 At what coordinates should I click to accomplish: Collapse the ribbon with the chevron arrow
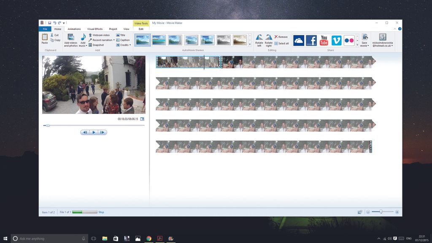pyautogui.click(x=395, y=28)
